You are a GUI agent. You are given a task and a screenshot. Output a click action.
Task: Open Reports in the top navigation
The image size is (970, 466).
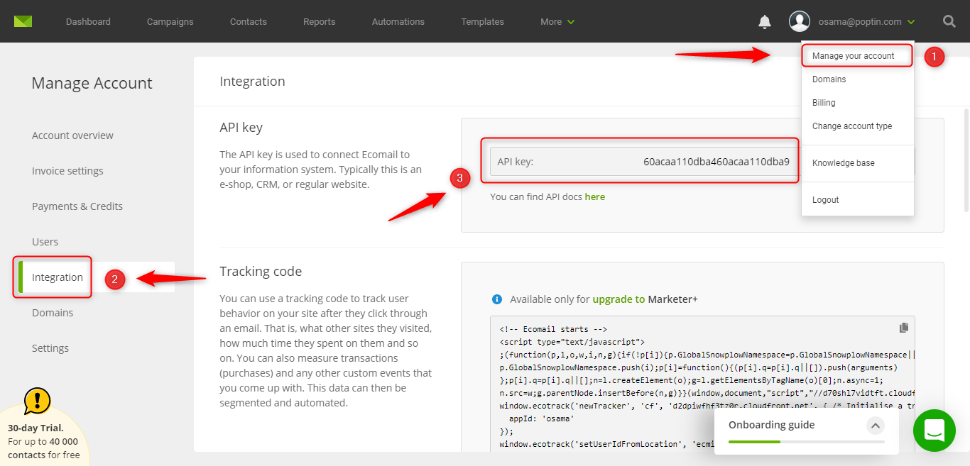pyautogui.click(x=320, y=22)
